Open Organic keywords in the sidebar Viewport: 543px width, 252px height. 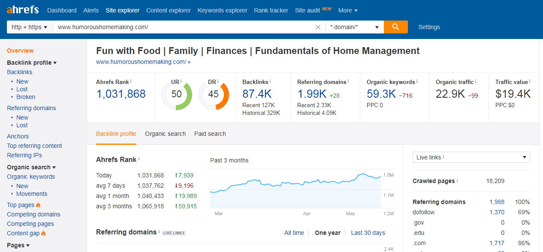(x=31, y=177)
